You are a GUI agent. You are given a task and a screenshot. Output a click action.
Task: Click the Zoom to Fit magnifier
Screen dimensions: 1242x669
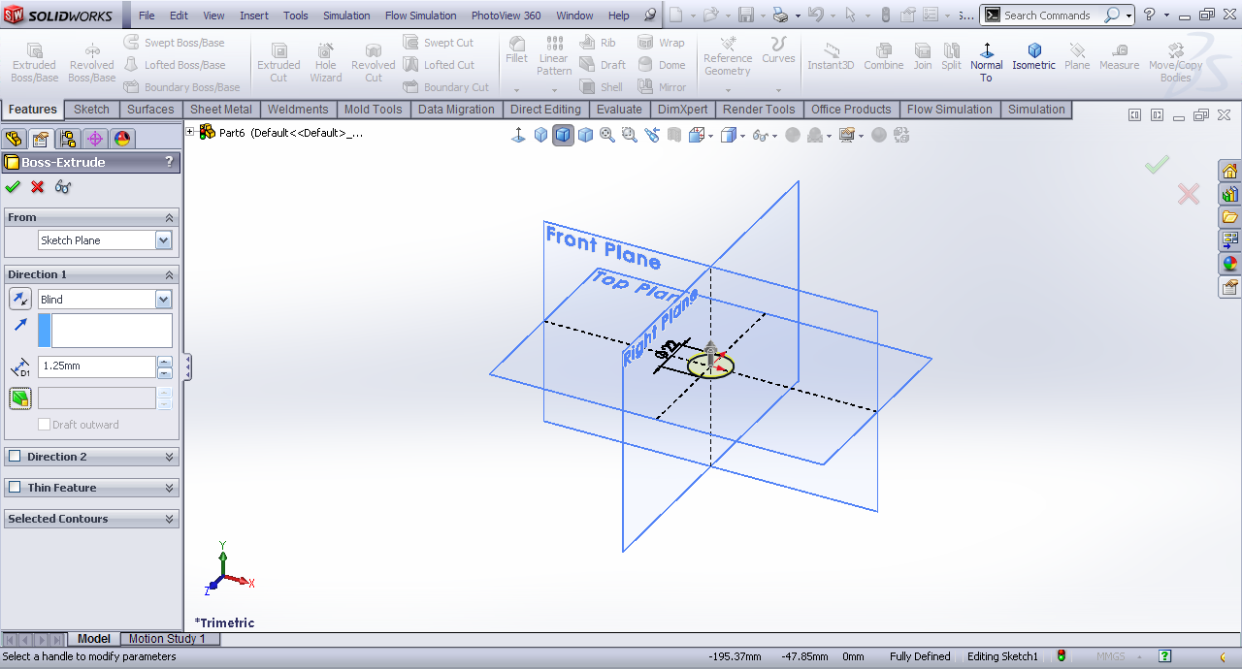pos(607,136)
